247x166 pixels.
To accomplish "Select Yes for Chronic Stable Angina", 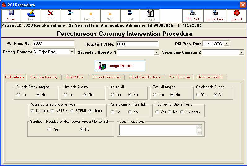I will click(19, 95).
